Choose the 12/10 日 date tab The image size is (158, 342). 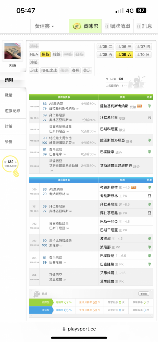coord(143,54)
